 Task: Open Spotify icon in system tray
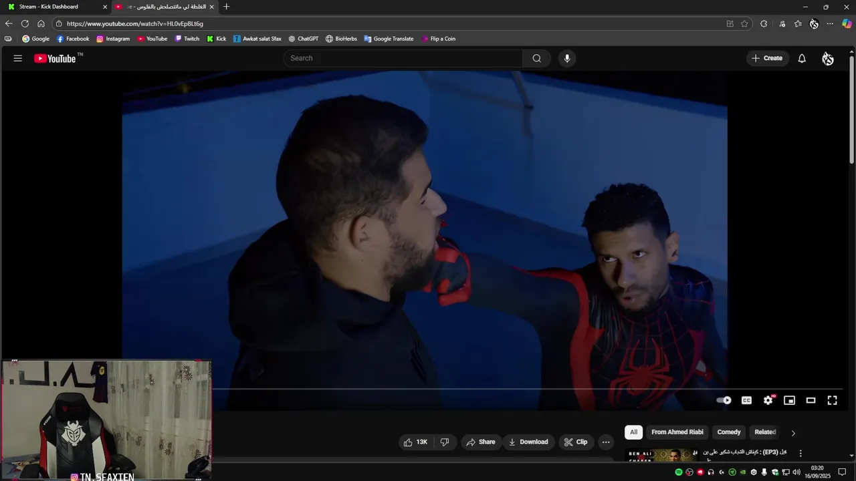point(679,472)
